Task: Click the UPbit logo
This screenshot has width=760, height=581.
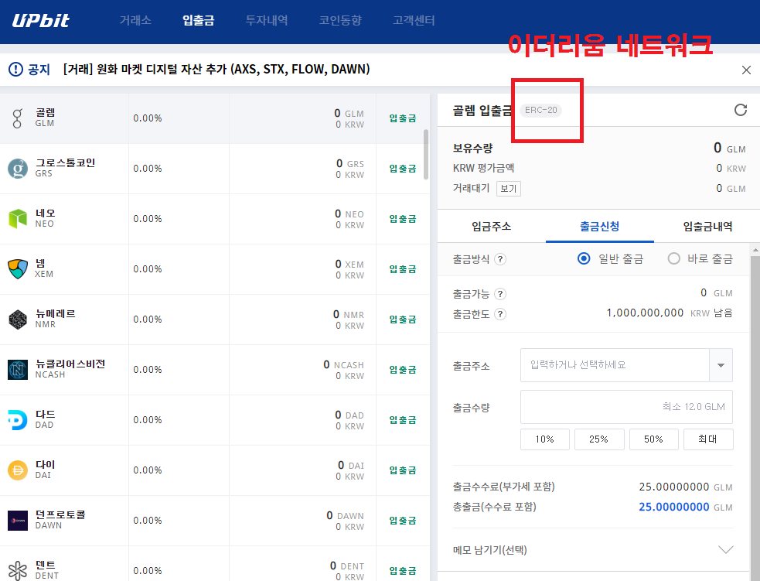Action: (x=41, y=20)
